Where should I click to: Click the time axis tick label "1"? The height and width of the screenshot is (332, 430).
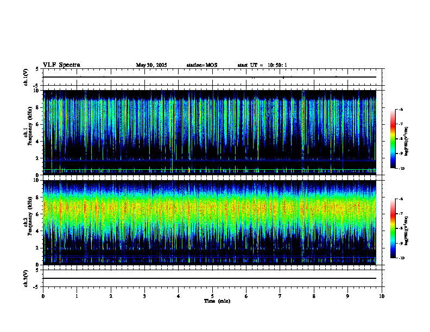click(77, 296)
